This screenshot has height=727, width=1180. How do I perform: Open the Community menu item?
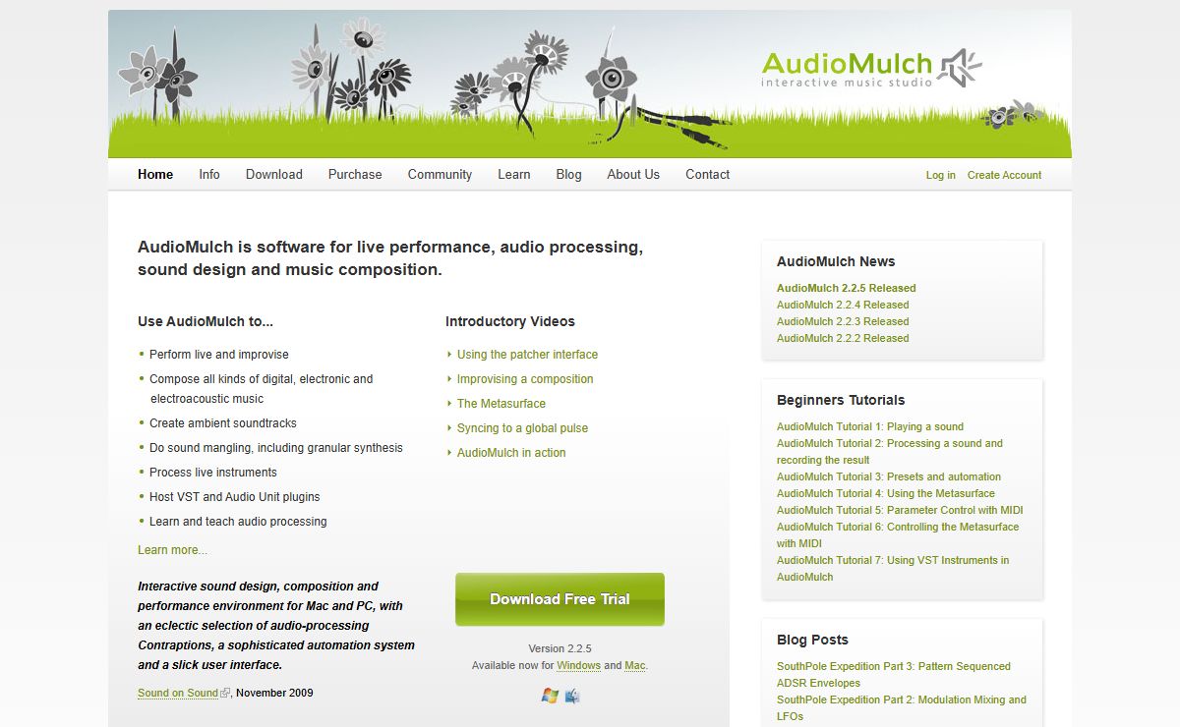pyautogui.click(x=440, y=175)
